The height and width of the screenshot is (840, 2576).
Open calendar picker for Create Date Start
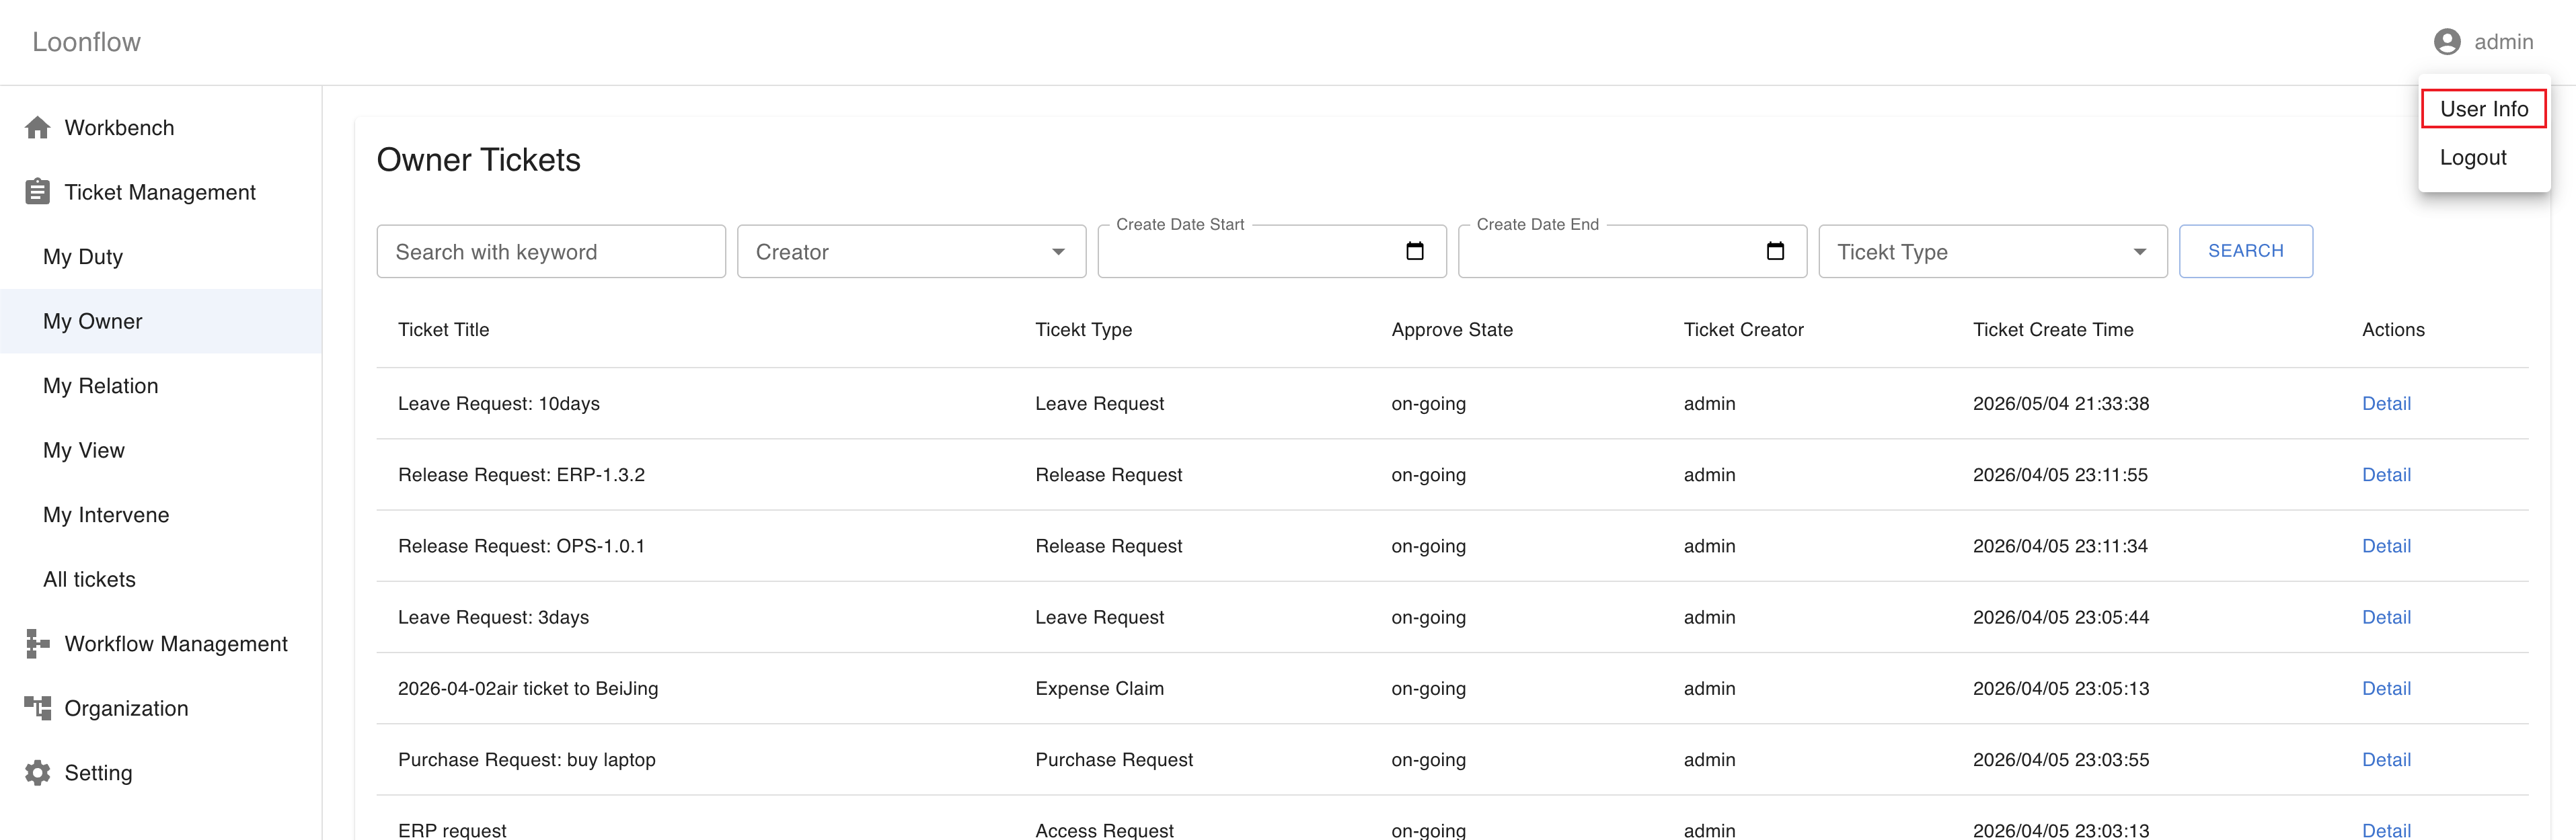click(1414, 251)
